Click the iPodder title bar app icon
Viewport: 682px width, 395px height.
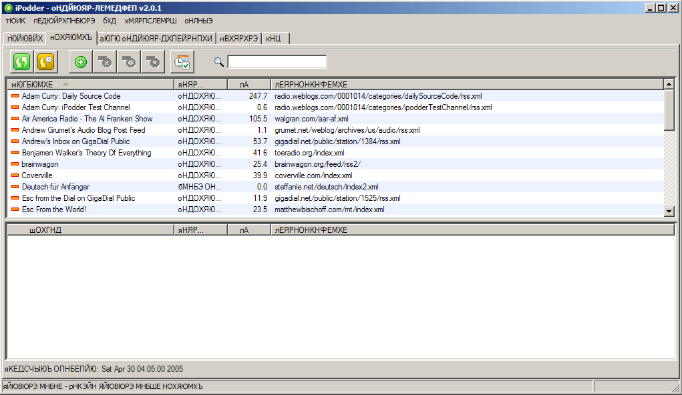(x=8, y=8)
